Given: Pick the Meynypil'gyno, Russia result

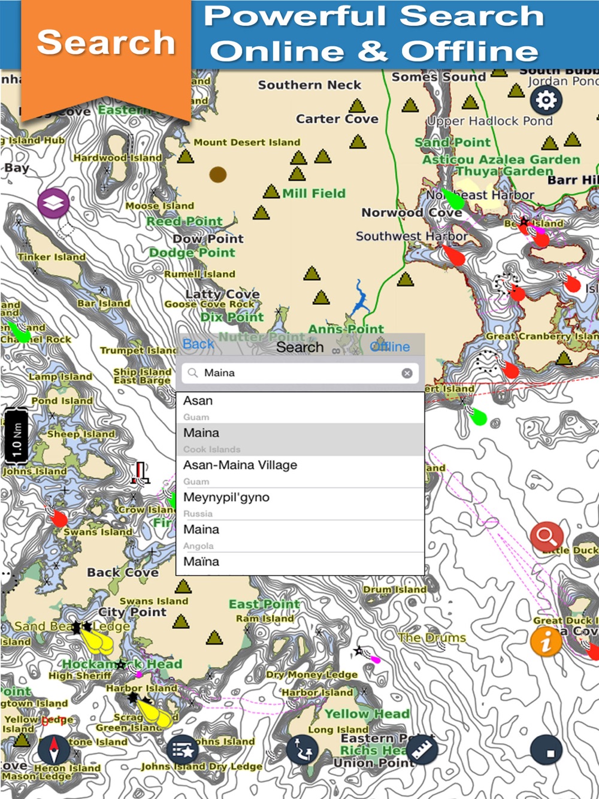Looking at the screenshot, I should coord(301,504).
